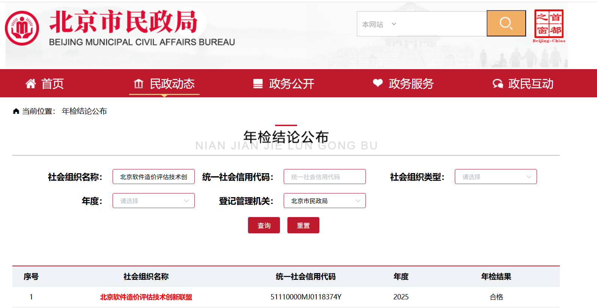Screen dimensions: 597x308
Task: Open the 首都之窗 Beijing-China seal icon
Action: (549, 26)
